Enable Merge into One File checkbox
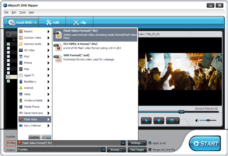This screenshot has height=156, width=228. click(150, 149)
